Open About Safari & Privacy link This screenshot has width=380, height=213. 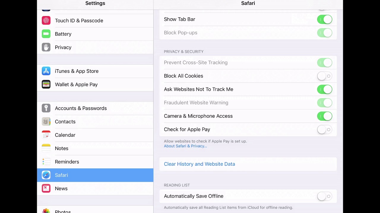tap(185, 146)
